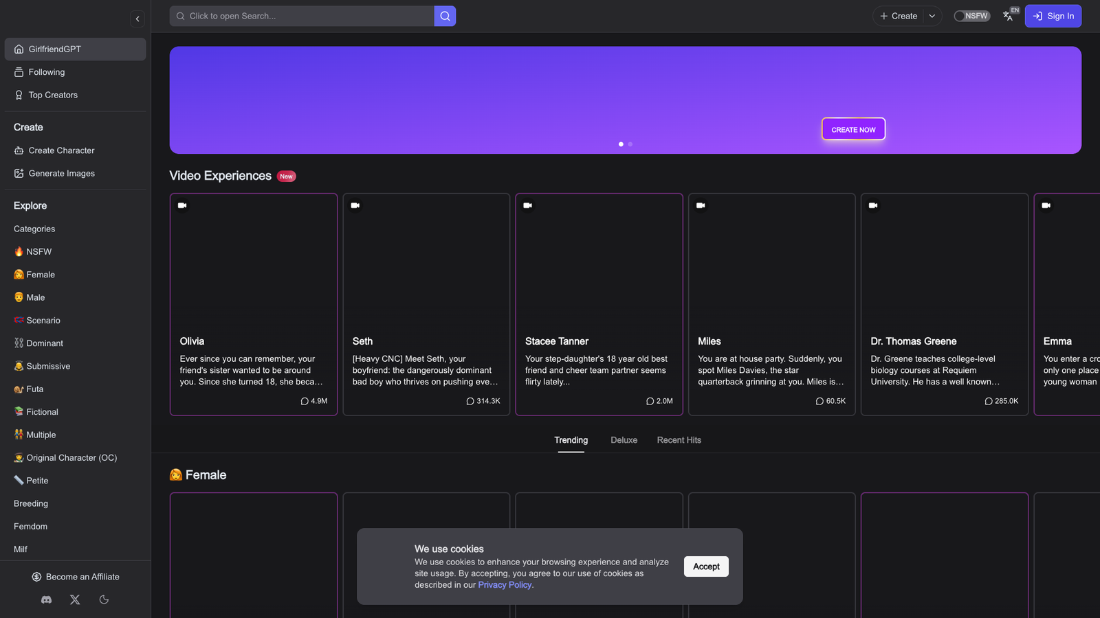Open the X social icon
Viewport: 1100px width, 618px height.
pos(75,599)
